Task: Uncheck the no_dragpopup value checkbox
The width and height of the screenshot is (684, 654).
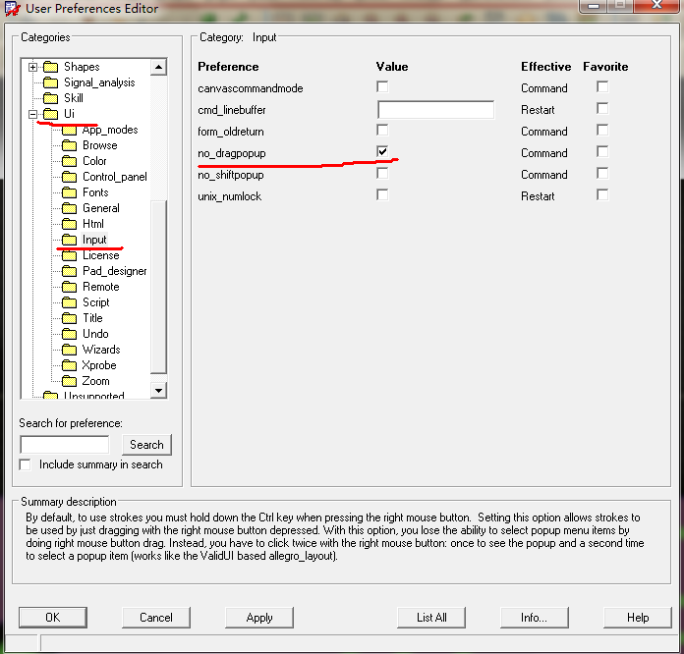Action: (382, 152)
